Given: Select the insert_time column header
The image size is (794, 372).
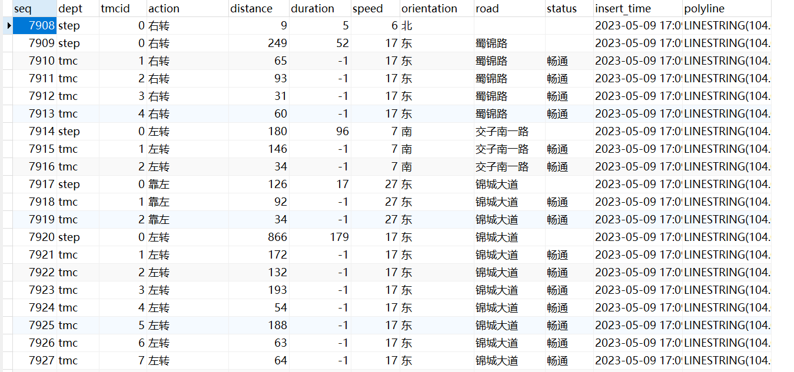Looking at the screenshot, I should click(638, 8).
